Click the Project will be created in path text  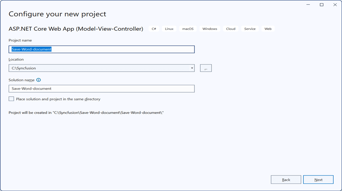pos(86,113)
